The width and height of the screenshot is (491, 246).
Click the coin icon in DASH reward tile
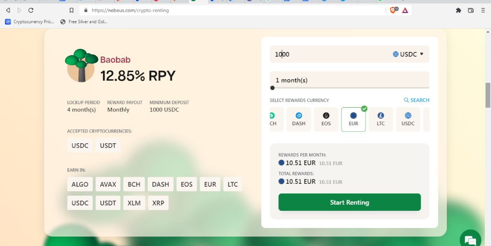click(299, 115)
